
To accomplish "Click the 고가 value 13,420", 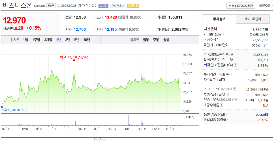I will pos(111,17).
